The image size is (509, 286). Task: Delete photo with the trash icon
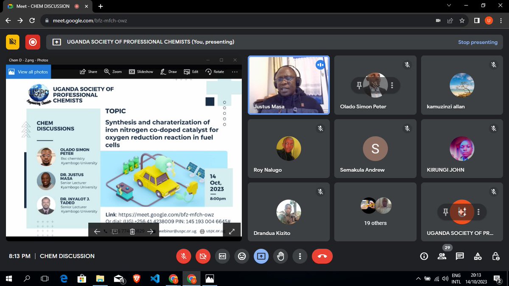[132, 231]
